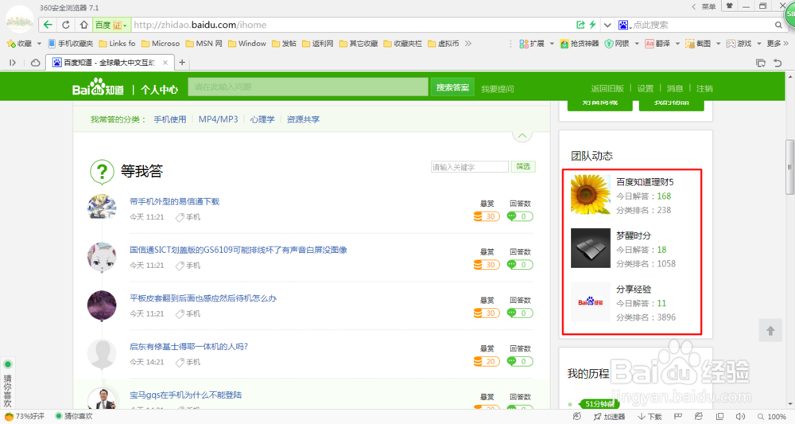
Task: Collapse the category panel with up chevron
Action: (x=522, y=135)
